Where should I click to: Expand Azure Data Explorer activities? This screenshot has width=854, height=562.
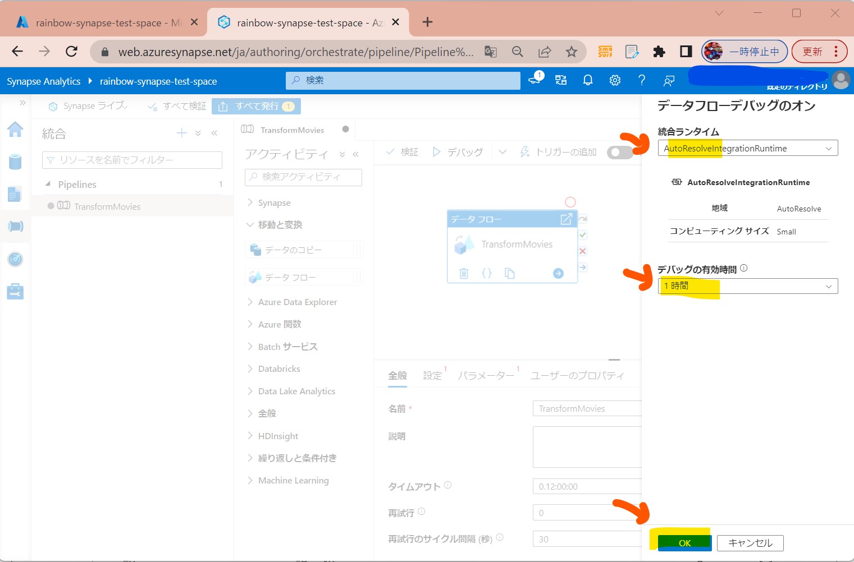[292, 302]
